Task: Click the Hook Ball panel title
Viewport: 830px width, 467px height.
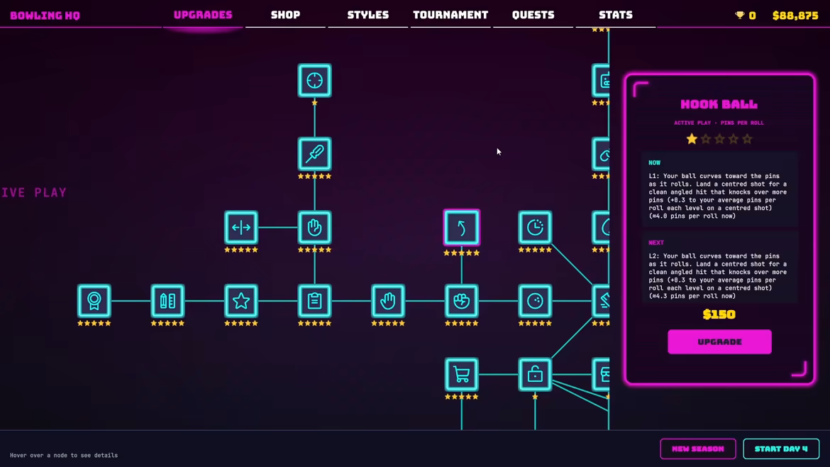Action: click(719, 104)
